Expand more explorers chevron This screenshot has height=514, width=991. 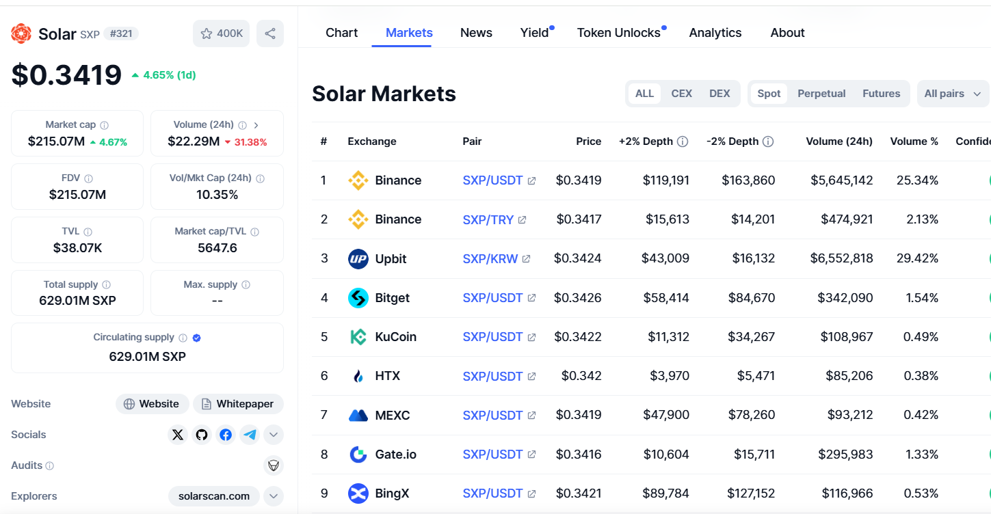[x=274, y=496]
